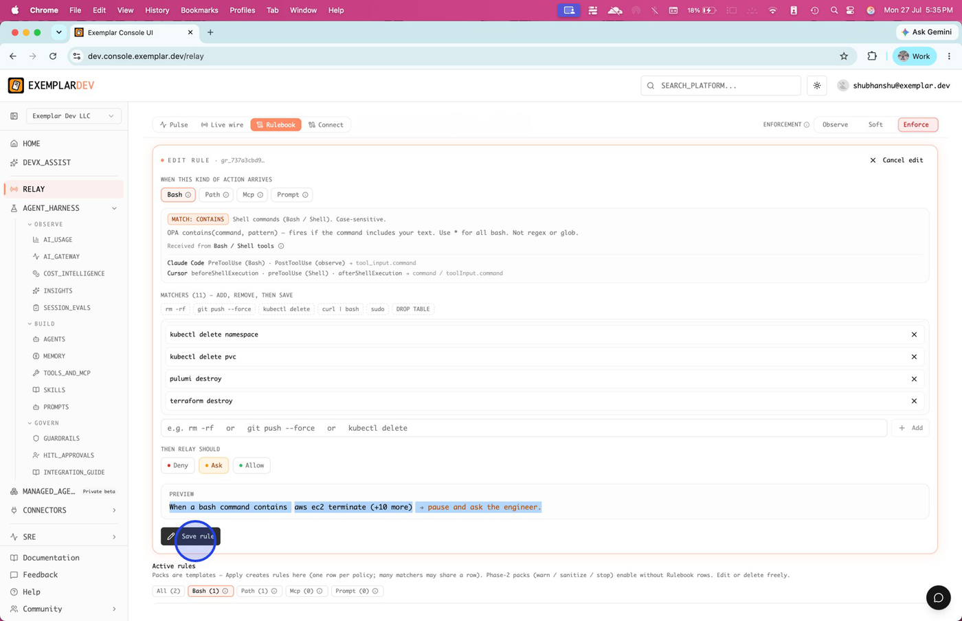Reload the page
962x621 pixels.
tap(53, 56)
